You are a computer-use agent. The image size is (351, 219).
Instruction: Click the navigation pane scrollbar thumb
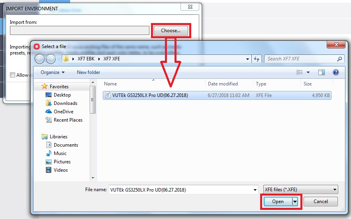click(93, 100)
